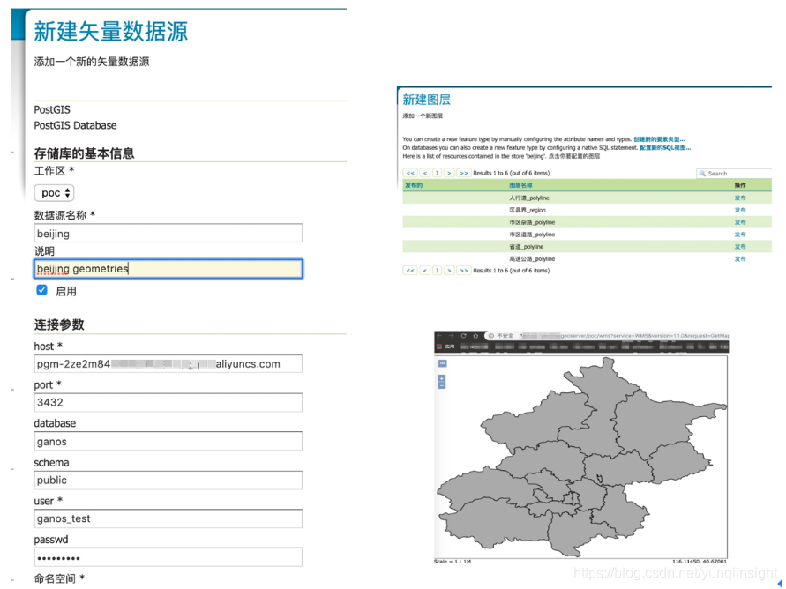Publish the 市区道路_polyline layer
This screenshot has width=786, height=589.
click(x=740, y=235)
